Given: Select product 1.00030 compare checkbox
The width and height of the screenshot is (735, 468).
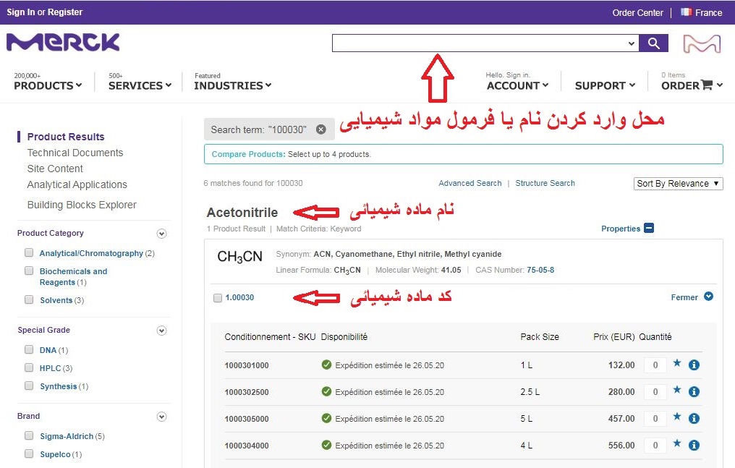Looking at the screenshot, I should pyautogui.click(x=218, y=298).
